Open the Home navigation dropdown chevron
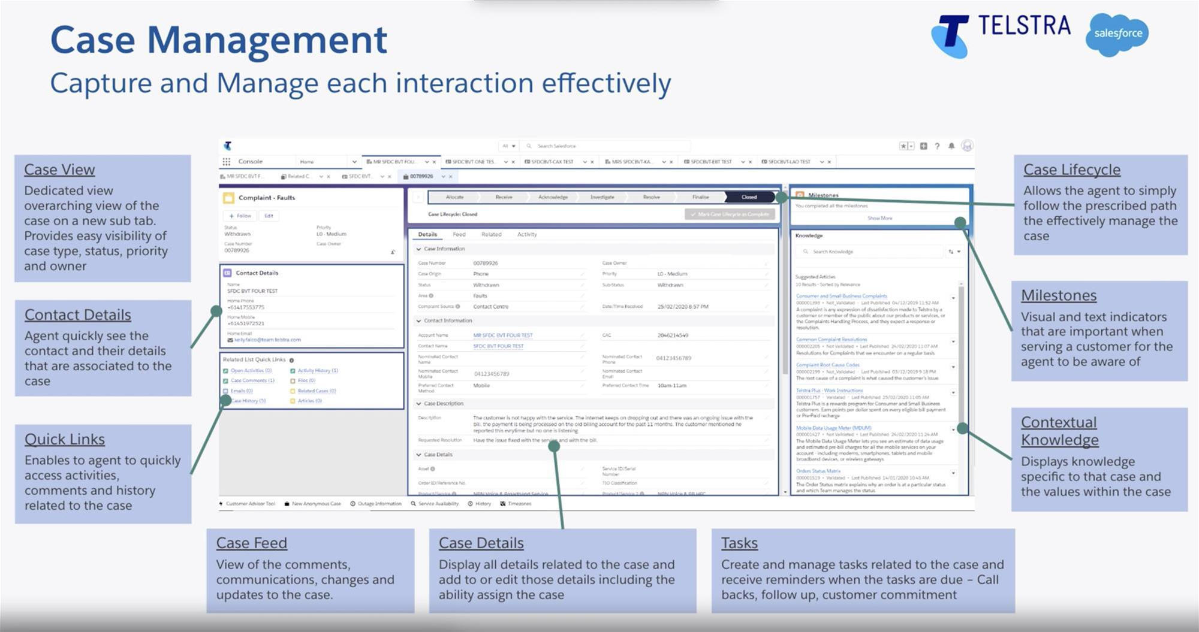Screen dimensions: 1199x632 [x=354, y=162]
